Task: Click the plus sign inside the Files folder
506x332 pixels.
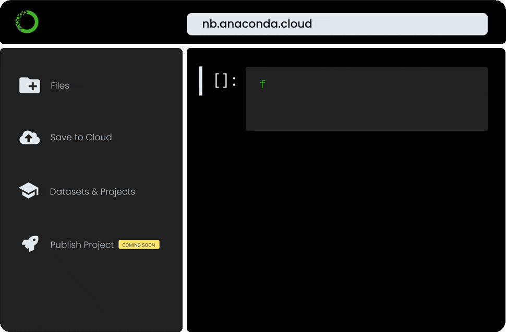Action: [32, 87]
